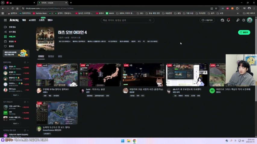257x144 pixels.
Task: Open the calendar item in the sidebar
Action: [x=10, y=41]
